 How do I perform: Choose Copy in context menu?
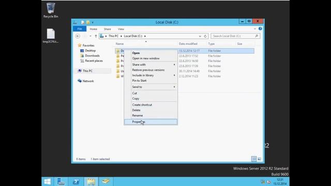click(x=151, y=99)
